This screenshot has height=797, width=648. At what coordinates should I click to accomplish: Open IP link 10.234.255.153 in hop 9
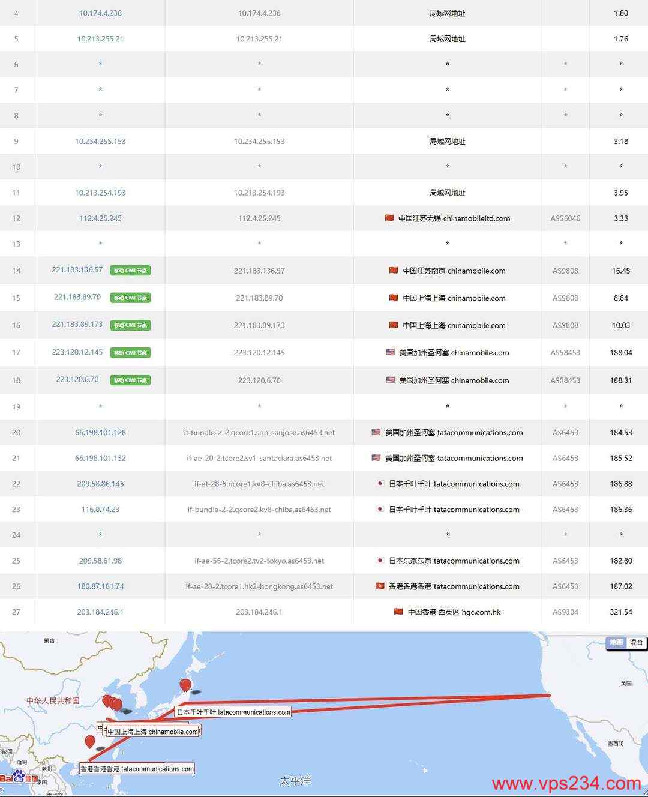tap(100, 142)
